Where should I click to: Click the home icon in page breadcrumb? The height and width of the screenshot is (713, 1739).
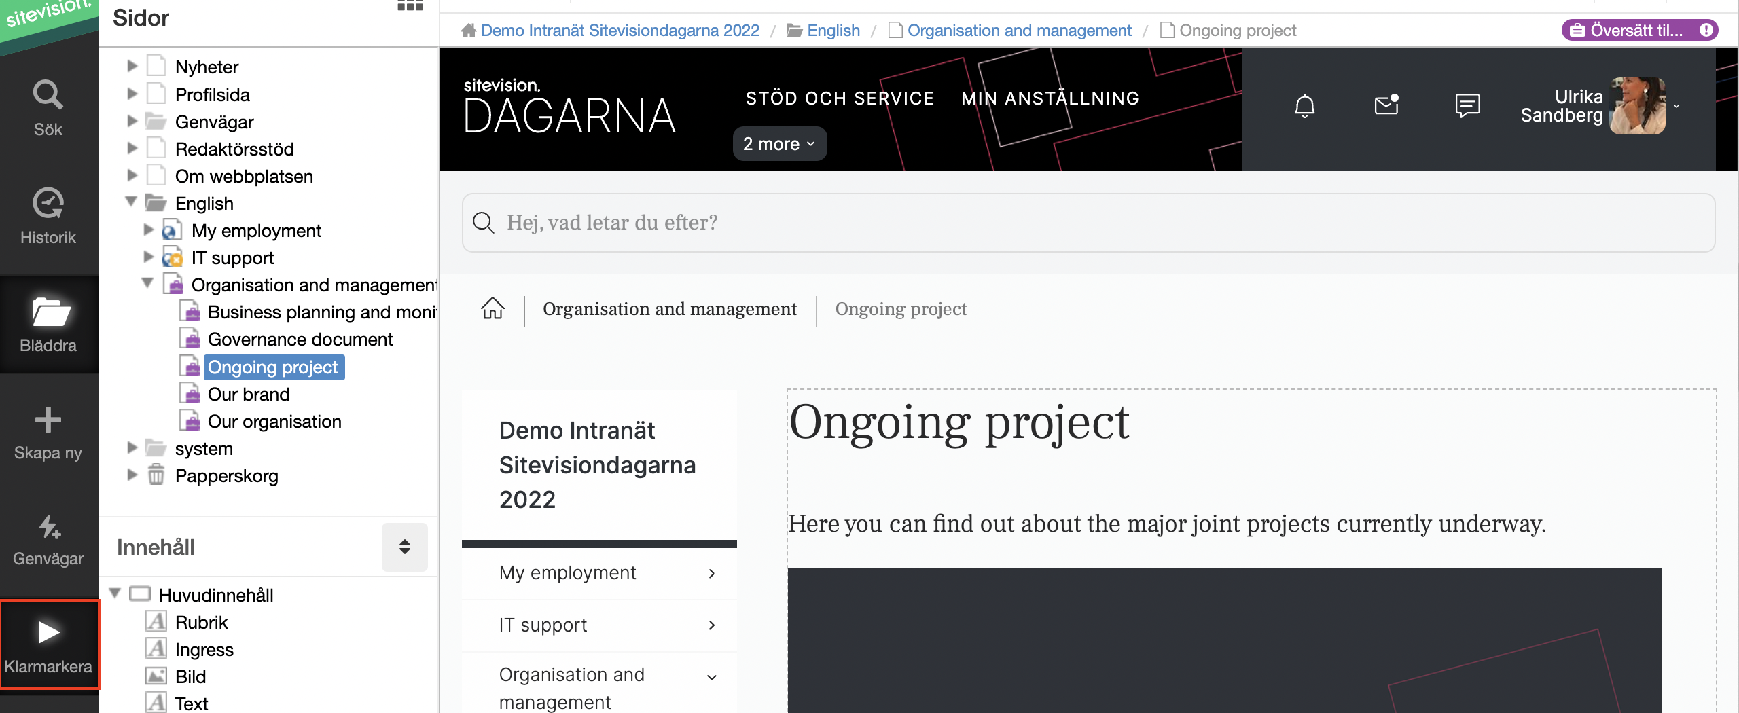tap(493, 308)
